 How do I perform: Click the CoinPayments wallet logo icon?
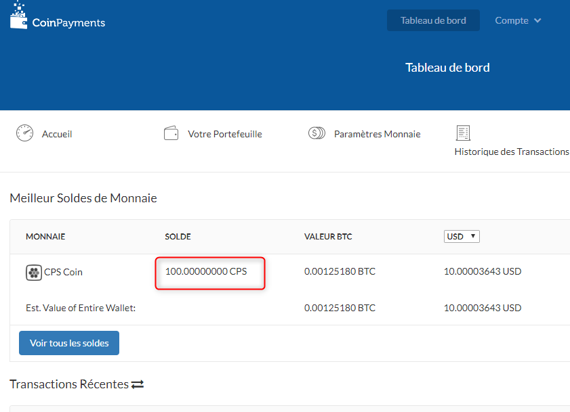click(x=18, y=16)
